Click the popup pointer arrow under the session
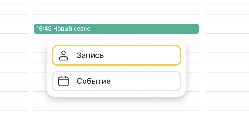 click(116, 37)
